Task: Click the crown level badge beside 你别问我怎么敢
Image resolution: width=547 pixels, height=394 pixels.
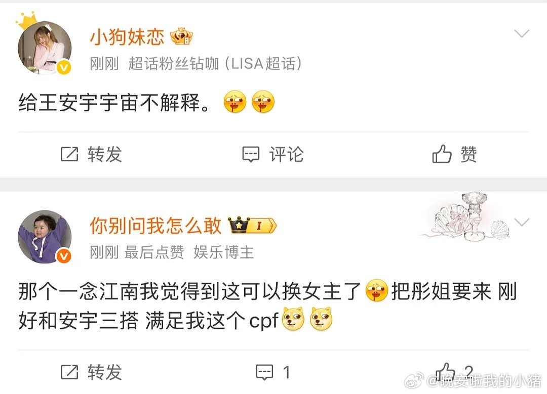Action: [x=252, y=226]
